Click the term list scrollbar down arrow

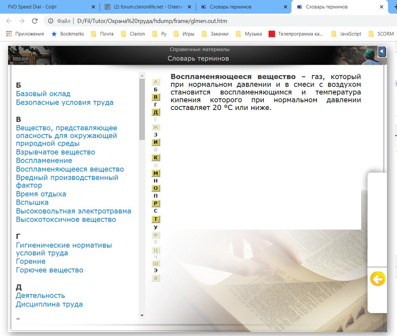click(x=142, y=315)
